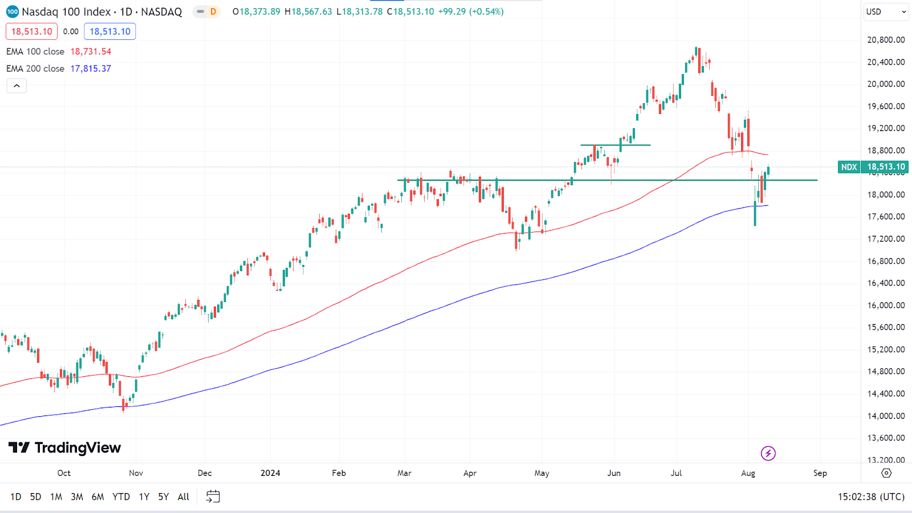Click the +99.29 (+0.54%) change value
Image resolution: width=912 pixels, height=513 pixels.
[471, 11]
